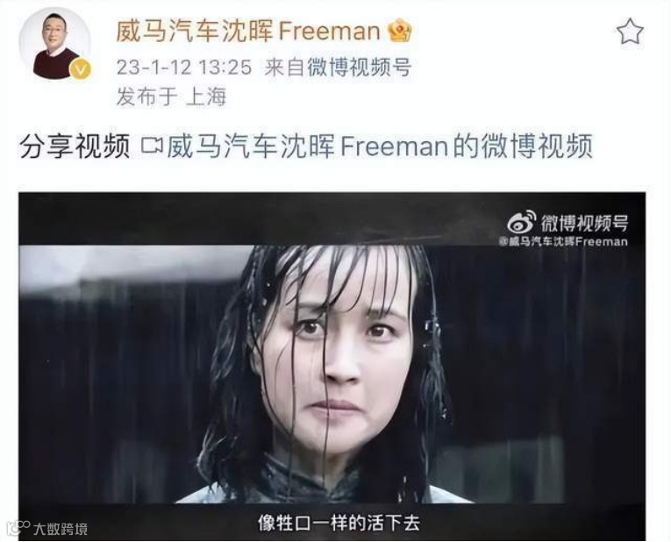Click the 发布于 上海 location text

coord(171,97)
